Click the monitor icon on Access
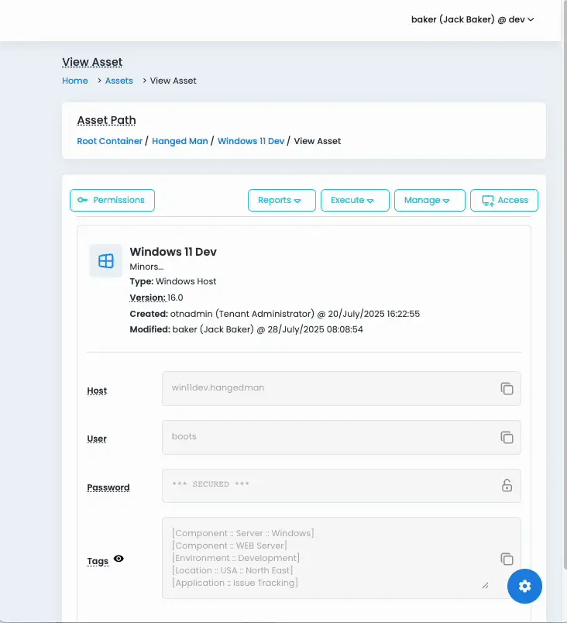 click(x=488, y=201)
